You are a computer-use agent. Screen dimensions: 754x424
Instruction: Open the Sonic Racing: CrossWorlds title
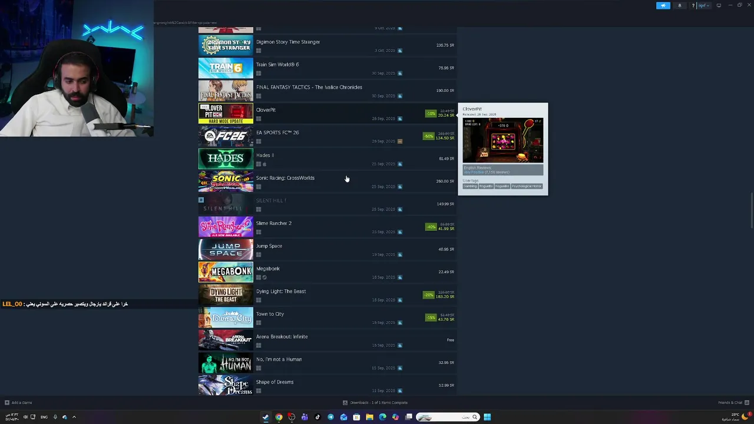click(x=285, y=178)
